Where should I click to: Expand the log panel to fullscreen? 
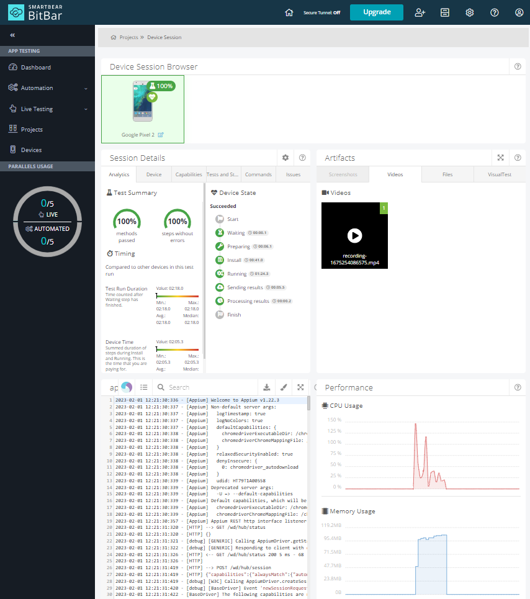tap(300, 387)
